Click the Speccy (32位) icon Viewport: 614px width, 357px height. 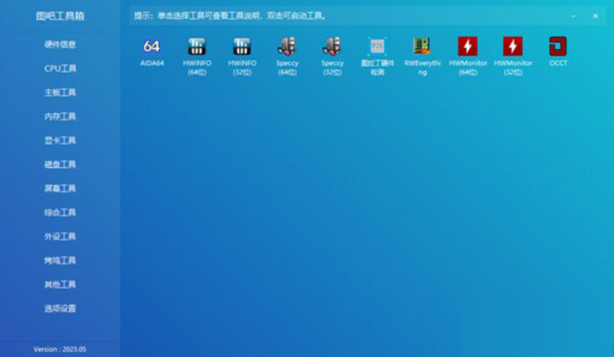pos(332,47)
